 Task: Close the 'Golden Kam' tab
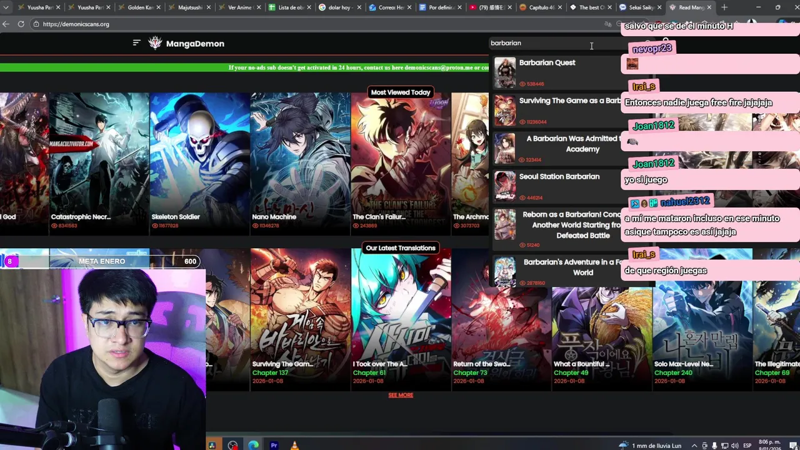click(158, 7)
